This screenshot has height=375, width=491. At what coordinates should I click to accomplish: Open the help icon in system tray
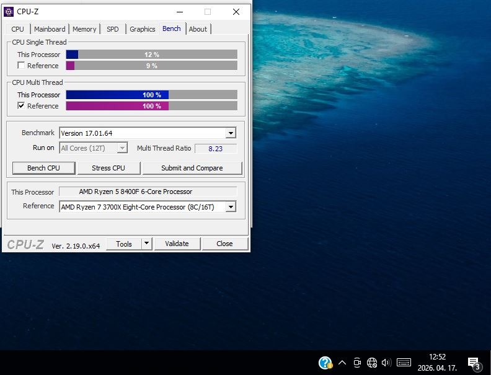tap(325, 363)
